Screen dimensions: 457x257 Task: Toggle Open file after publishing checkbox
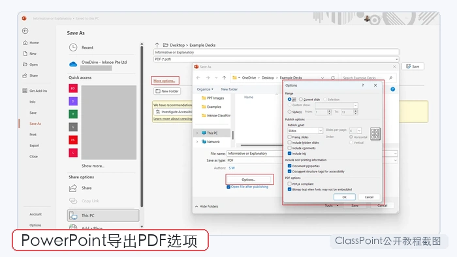228,187
